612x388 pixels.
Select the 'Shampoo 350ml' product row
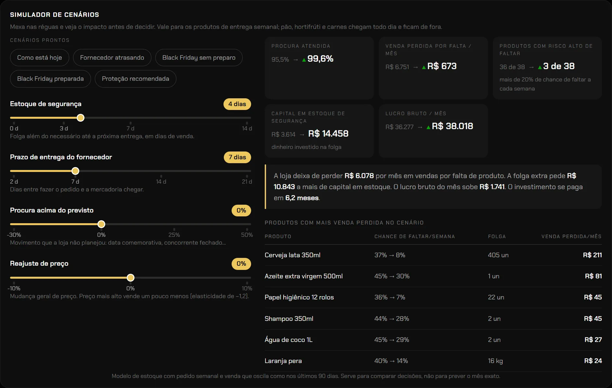tap(433, 319)
